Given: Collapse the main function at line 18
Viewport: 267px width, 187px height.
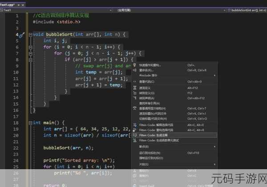Looking at the screenshot, I should point(30,123).
